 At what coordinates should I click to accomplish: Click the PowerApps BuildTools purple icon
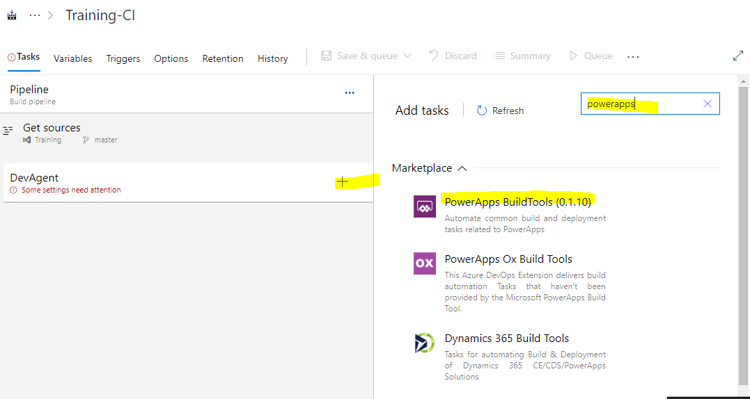pos(425,206)
